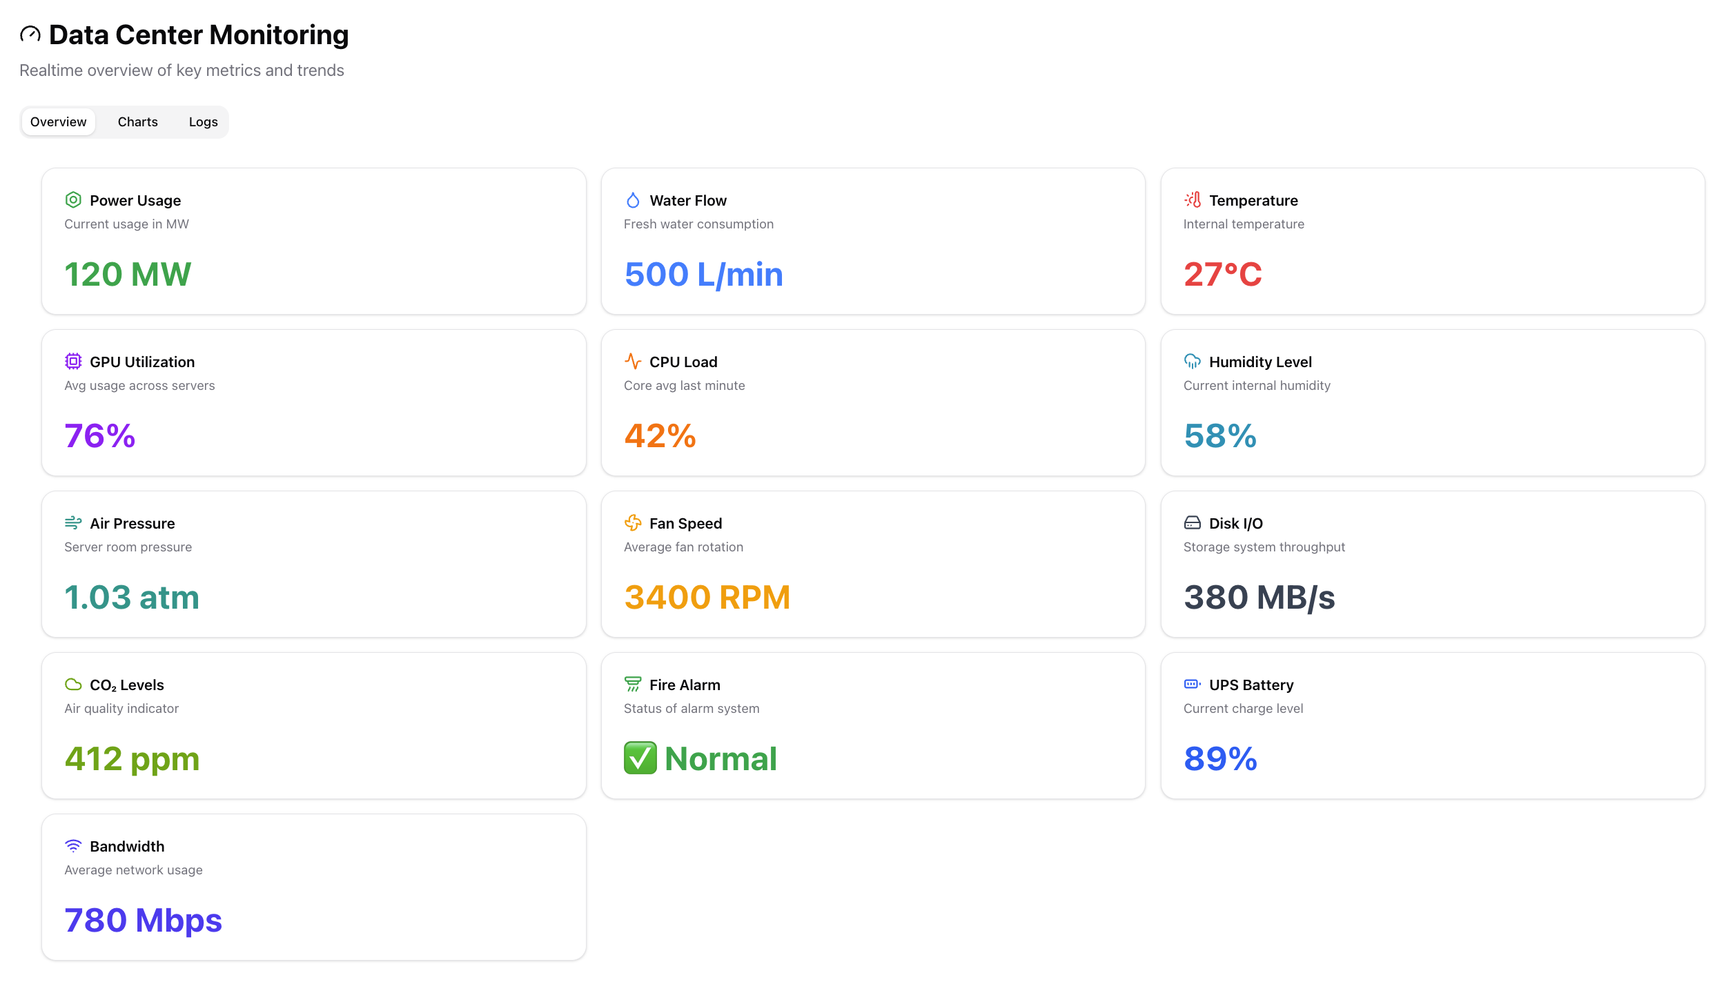The width and height of the screenshot is (1735, 991).
Task: Click the Water Flow droplet icon
Action: [632, 200]
